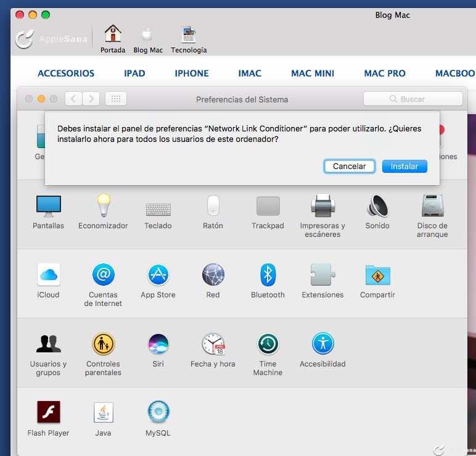The height and width of the screenshot is (456, 476).
Task: Open Controles parentales pane
Action: click(103, 354)
